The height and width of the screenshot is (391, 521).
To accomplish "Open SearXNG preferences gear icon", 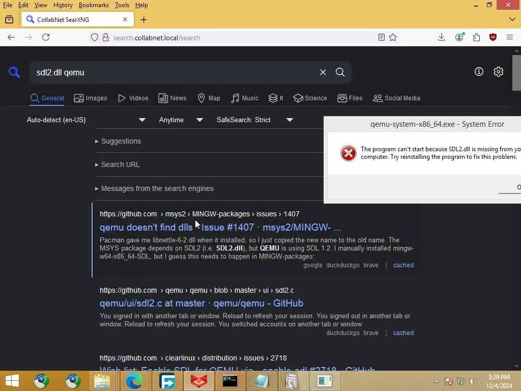I will (498, 71).
